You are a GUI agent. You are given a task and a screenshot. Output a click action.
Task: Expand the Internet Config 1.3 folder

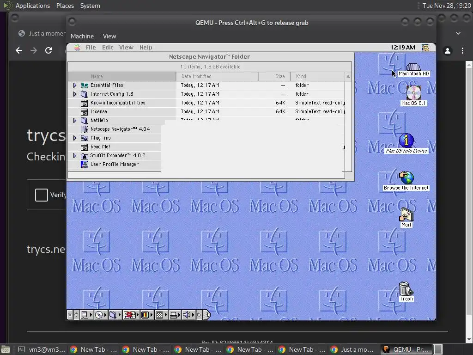point(75,94)
